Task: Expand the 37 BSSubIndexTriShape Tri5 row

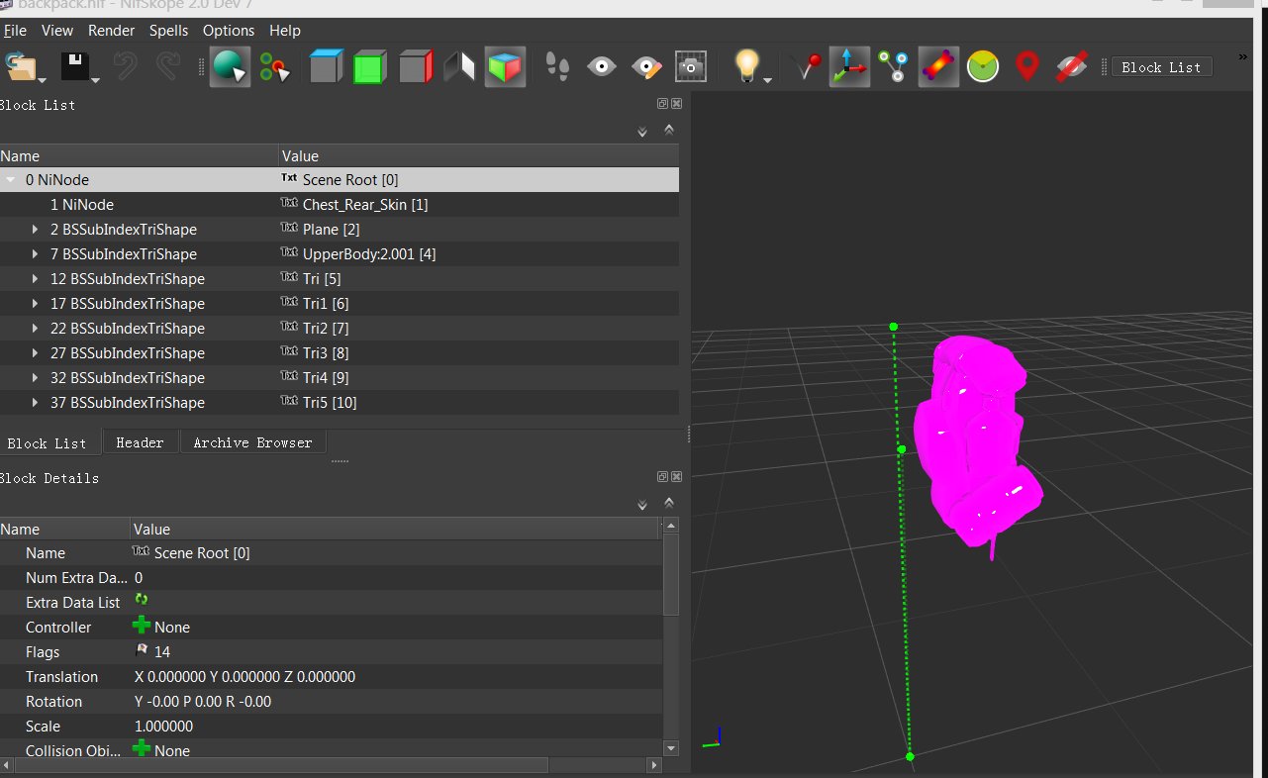Action: 36,403
